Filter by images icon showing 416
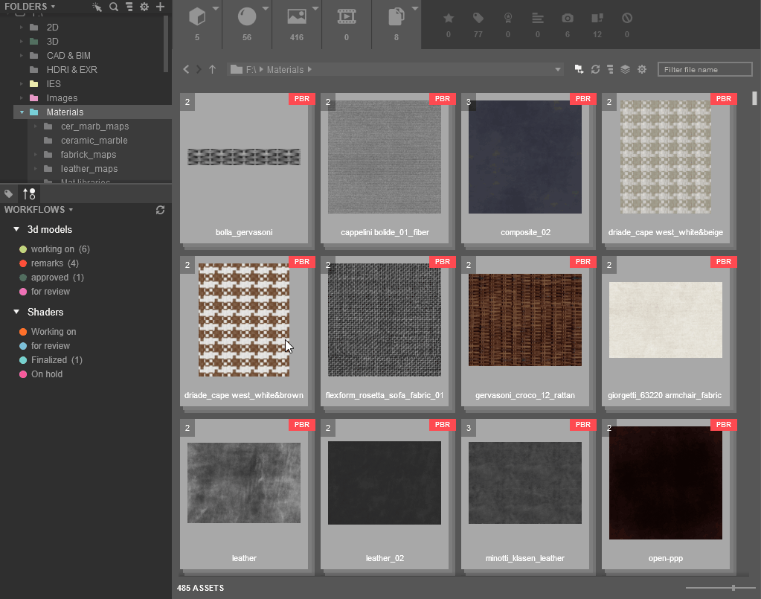 pos(297,17)
